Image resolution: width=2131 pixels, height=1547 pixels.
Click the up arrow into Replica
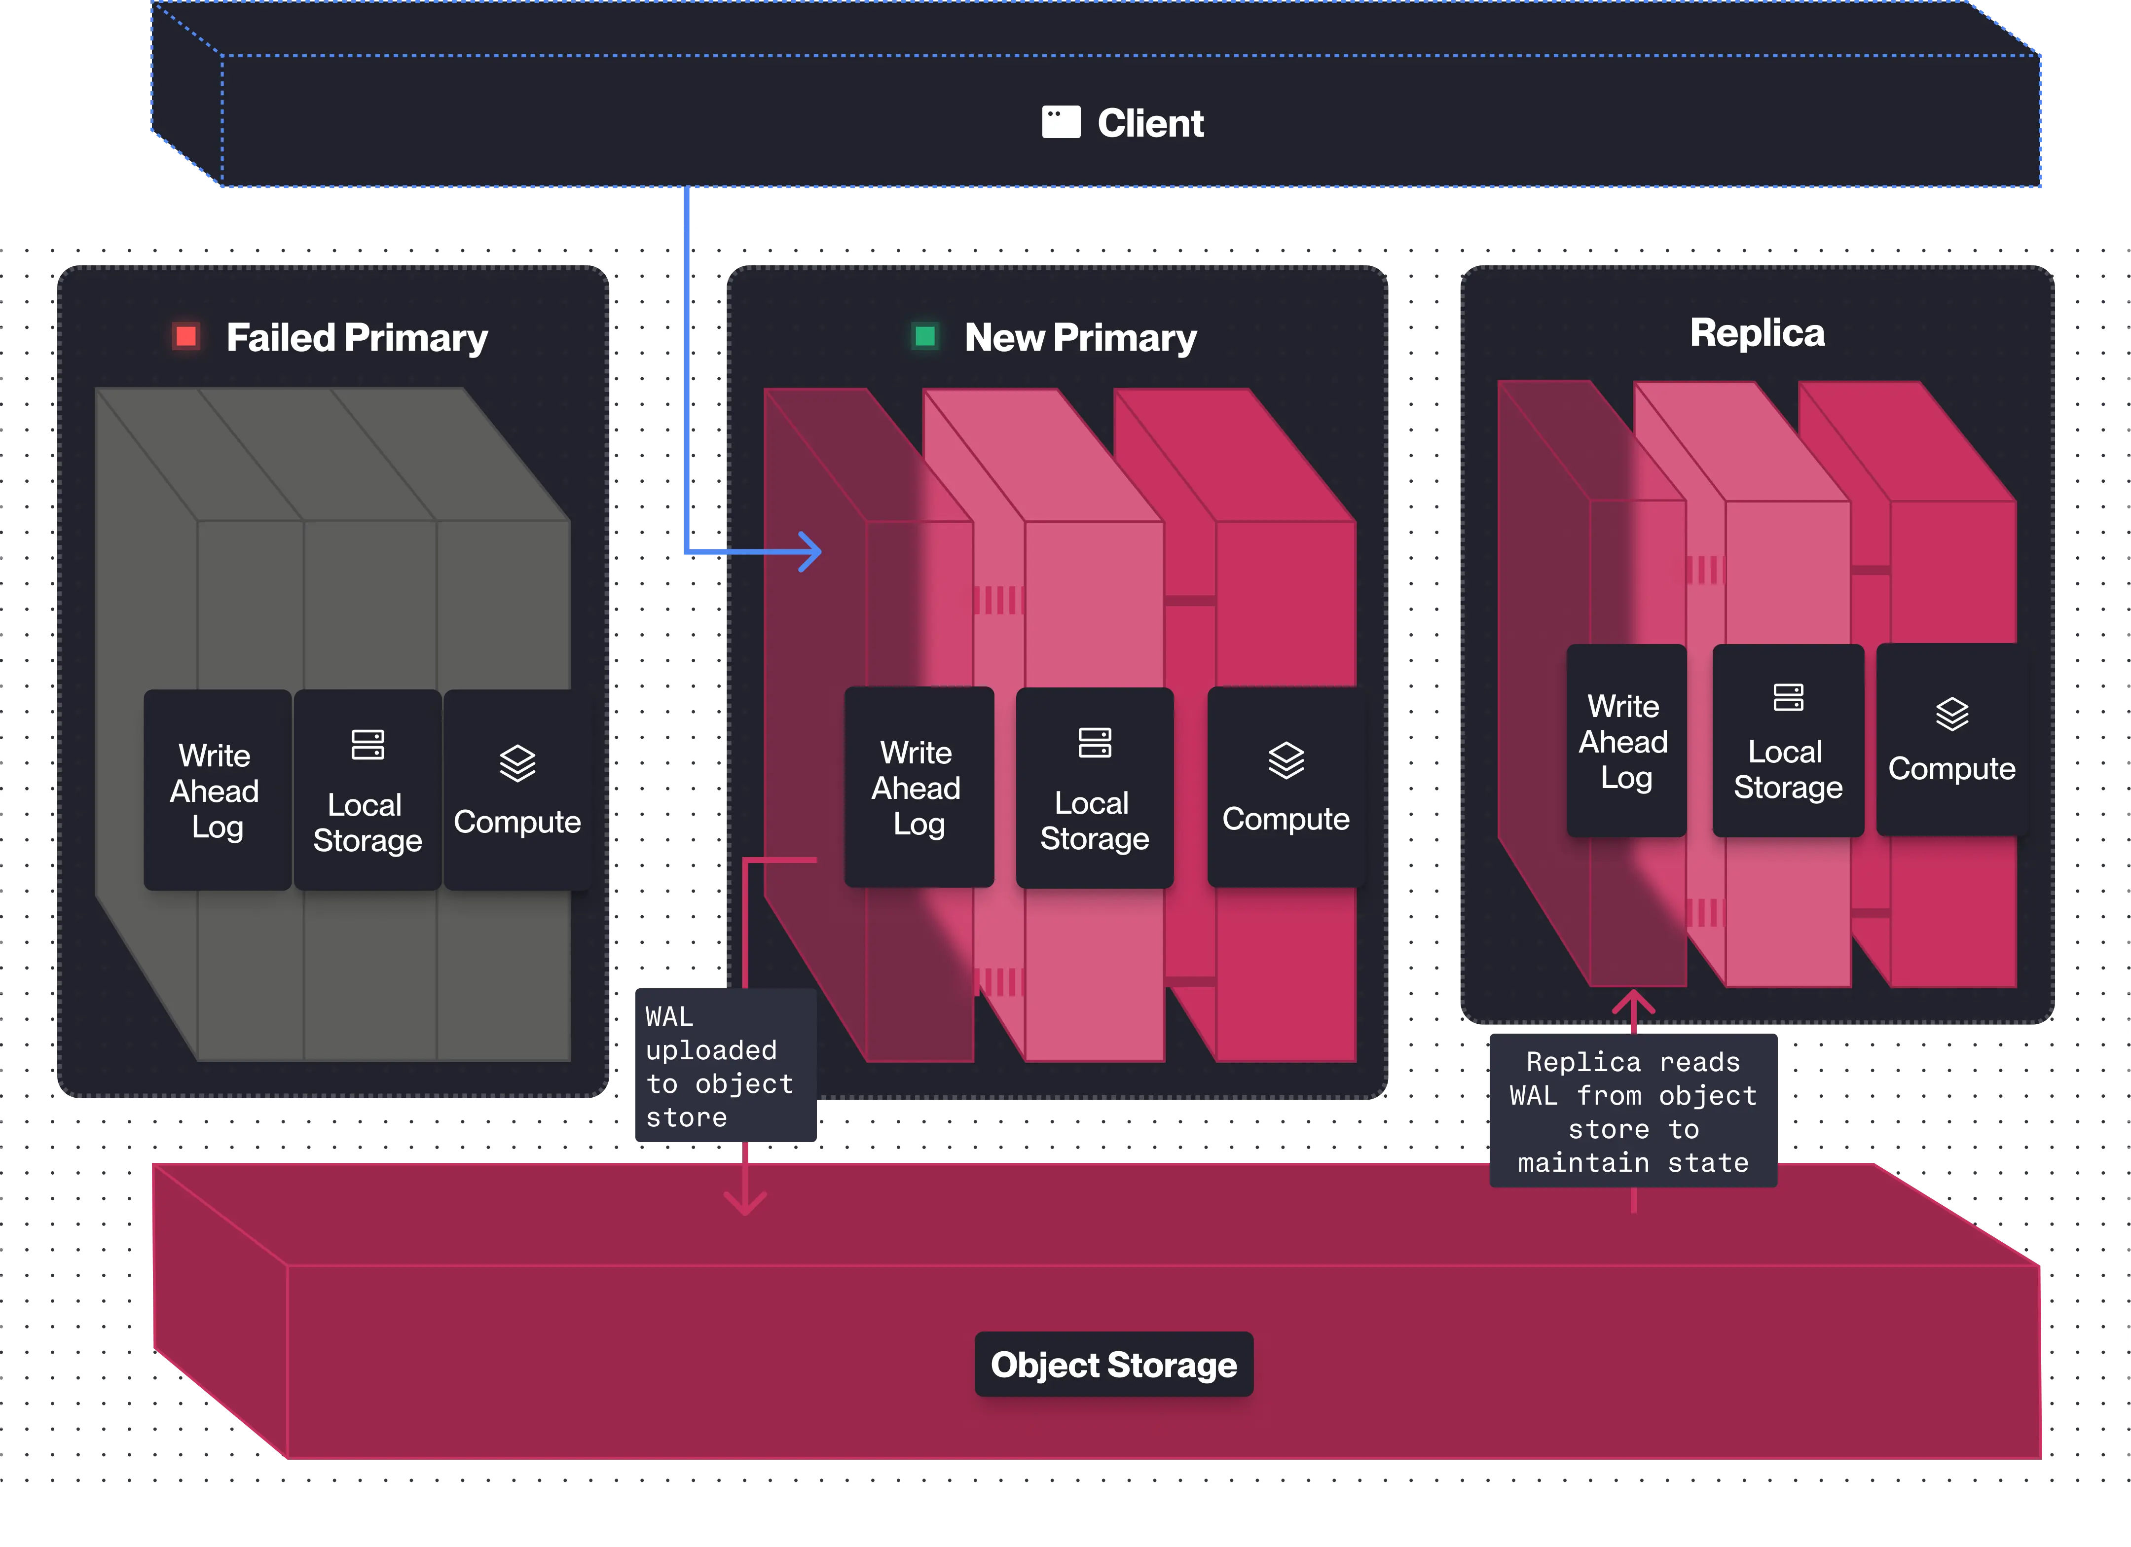(x=1633, y=1001)
